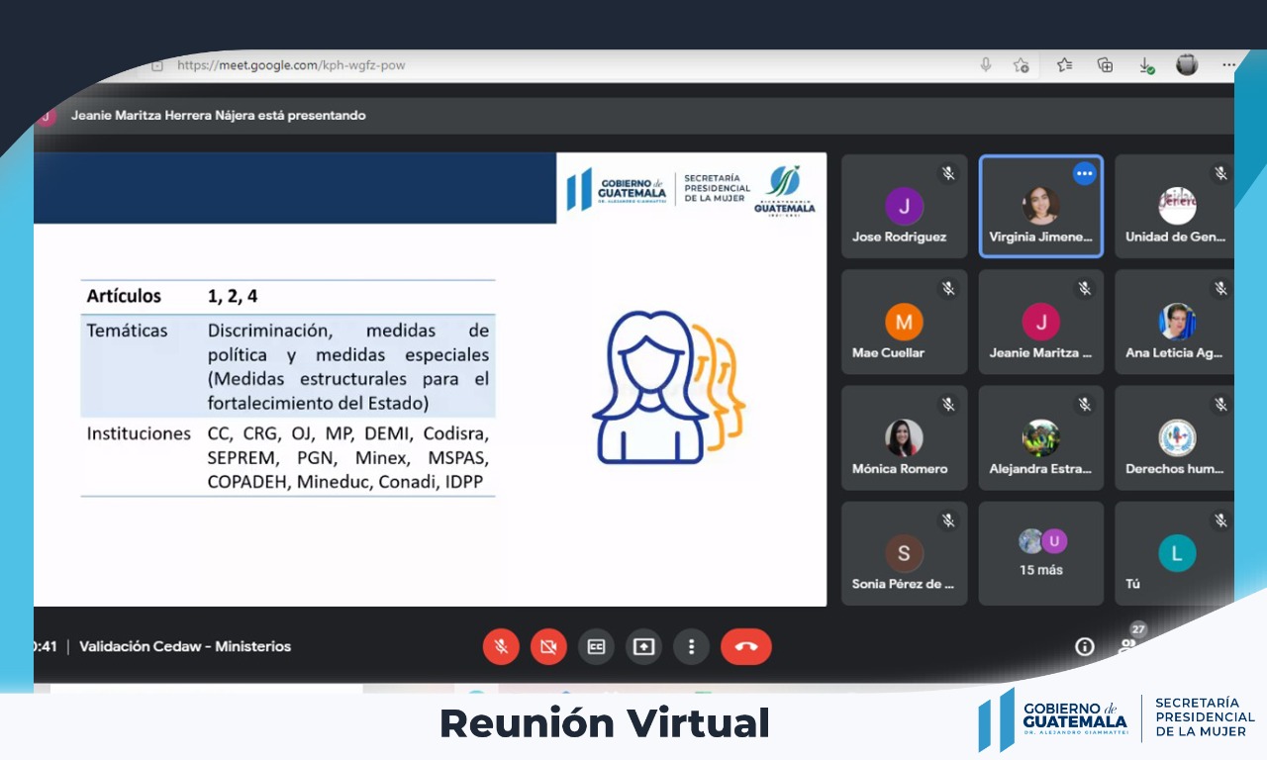Open the browser Collections icon
The height and width of the screenshot is (760, 1267).
(x=1106, y=65)
